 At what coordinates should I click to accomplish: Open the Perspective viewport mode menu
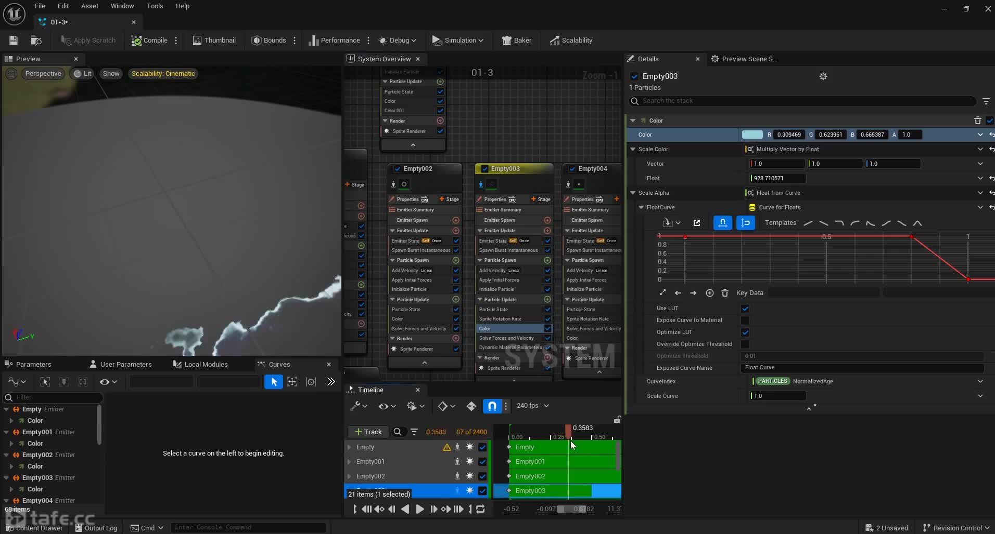coord(43,74)
